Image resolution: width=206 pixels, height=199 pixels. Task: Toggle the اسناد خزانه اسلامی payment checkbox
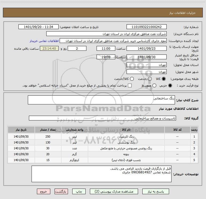tap(130, 85)
